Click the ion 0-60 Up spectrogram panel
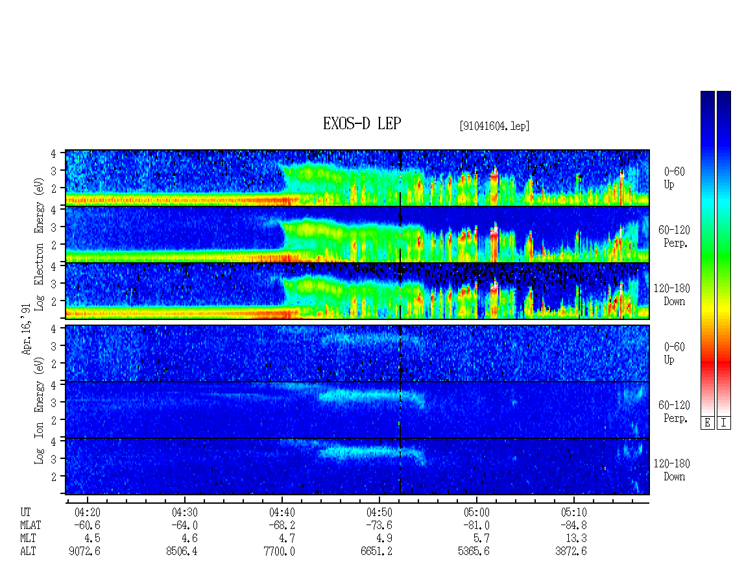Image resolution: width=733 pixels, height=568 pixels. tap(357, 353)
